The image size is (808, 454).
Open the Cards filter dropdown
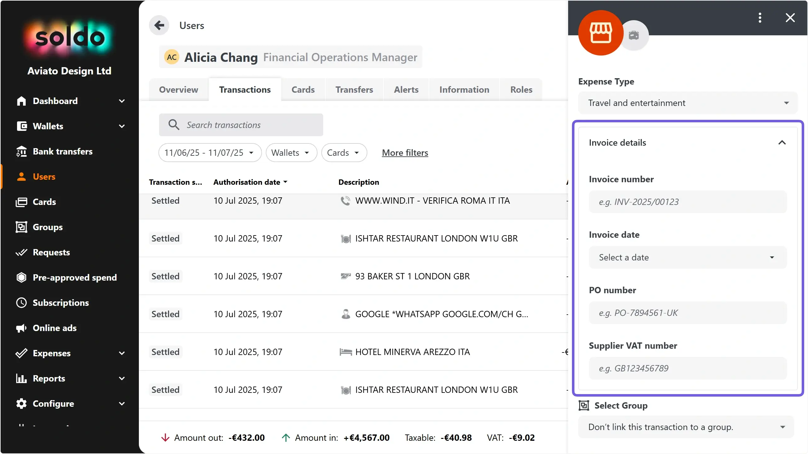(344, 153)
